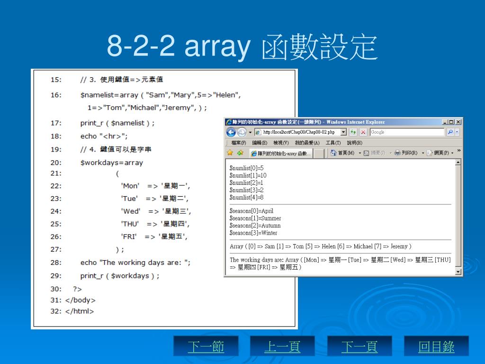Click the IE logo in the title bar
This screenshot has height=364, width=485.
coord(229,122)
